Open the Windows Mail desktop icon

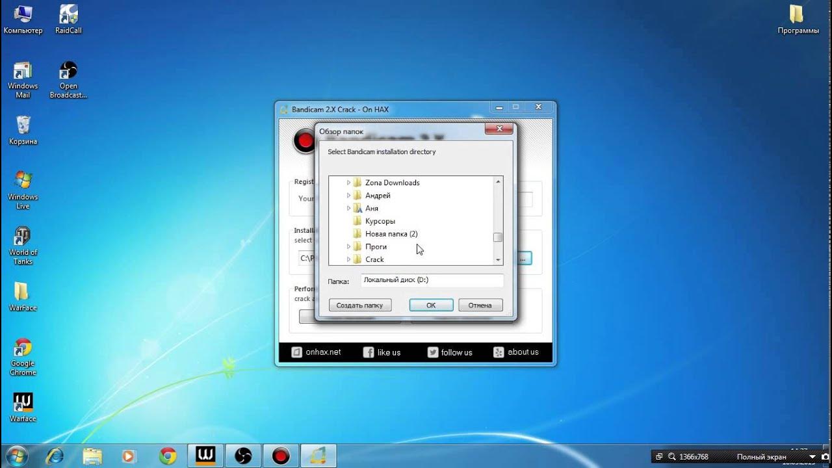pos(23,80)
